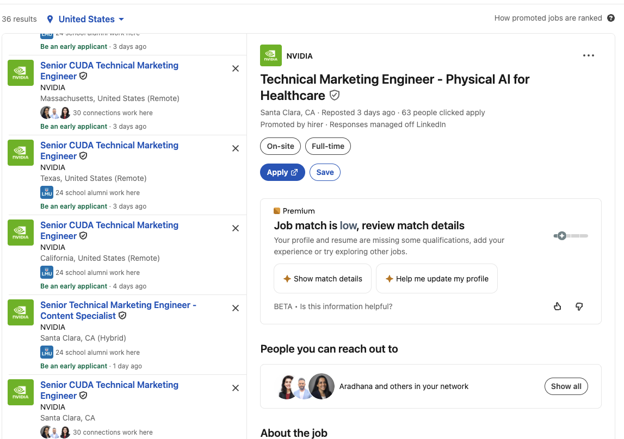Dismiss the California Remote Senior CUDA job listing
Viewport: 624px width, 439px height.
(236, 228)
